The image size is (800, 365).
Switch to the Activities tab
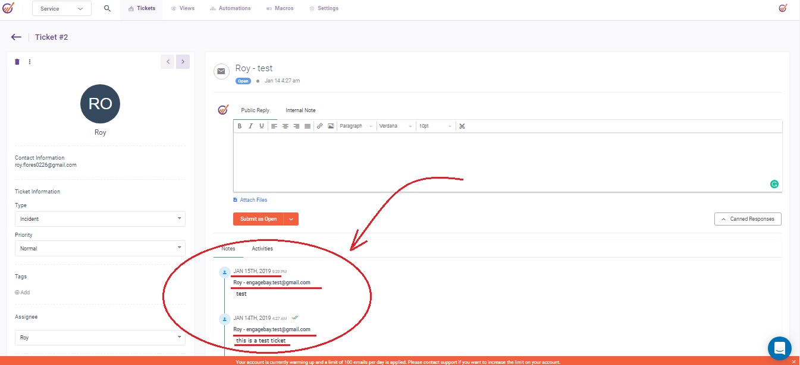tap(262, 249)
